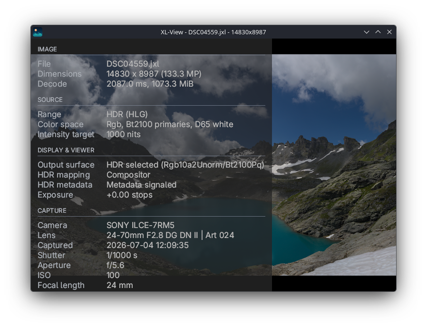Click the shutter value '1/1000 s'

(x=122, y=256)
